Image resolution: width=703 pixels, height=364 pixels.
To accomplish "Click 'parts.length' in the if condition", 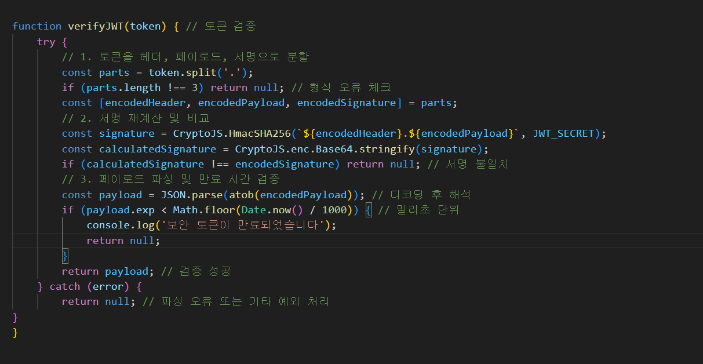I will click(x=123, y=88).
